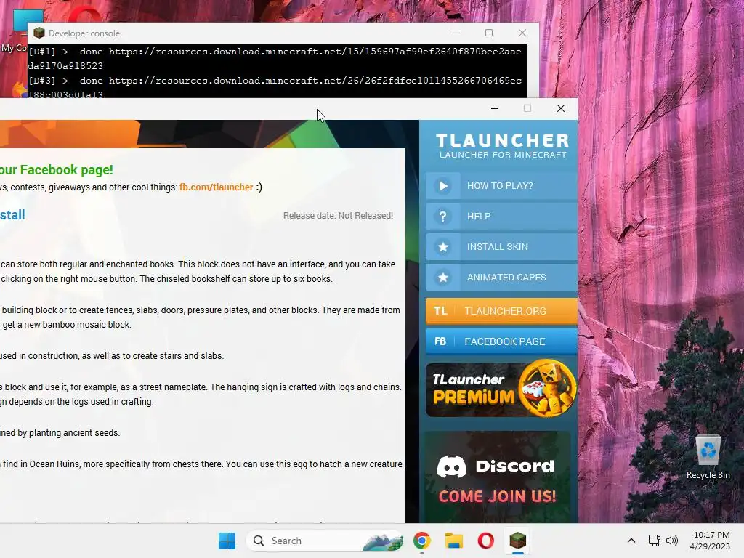744x558 pixels.
Task: Click the landscape picture icon in the search box
Action: 382,541
